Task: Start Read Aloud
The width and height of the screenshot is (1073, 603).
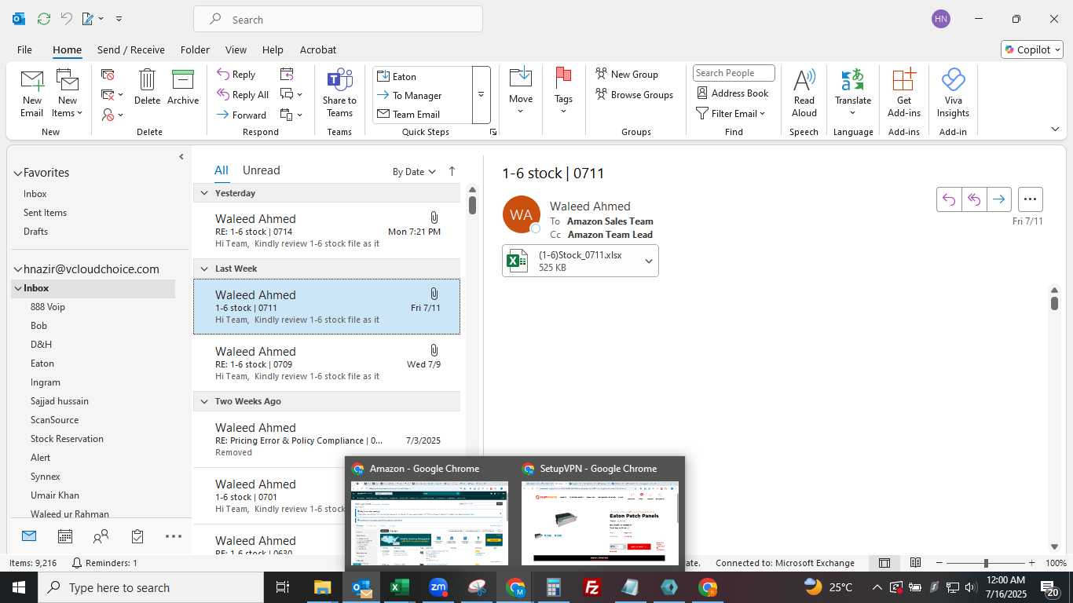Action: pos(804,93)
